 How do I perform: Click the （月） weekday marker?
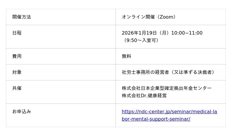[164, 33]
